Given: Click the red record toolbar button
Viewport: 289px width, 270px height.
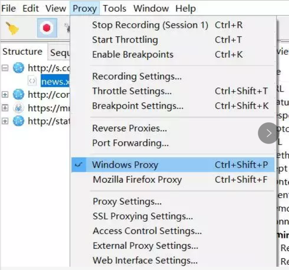Looking at the screenshot, I should (47, 28).
